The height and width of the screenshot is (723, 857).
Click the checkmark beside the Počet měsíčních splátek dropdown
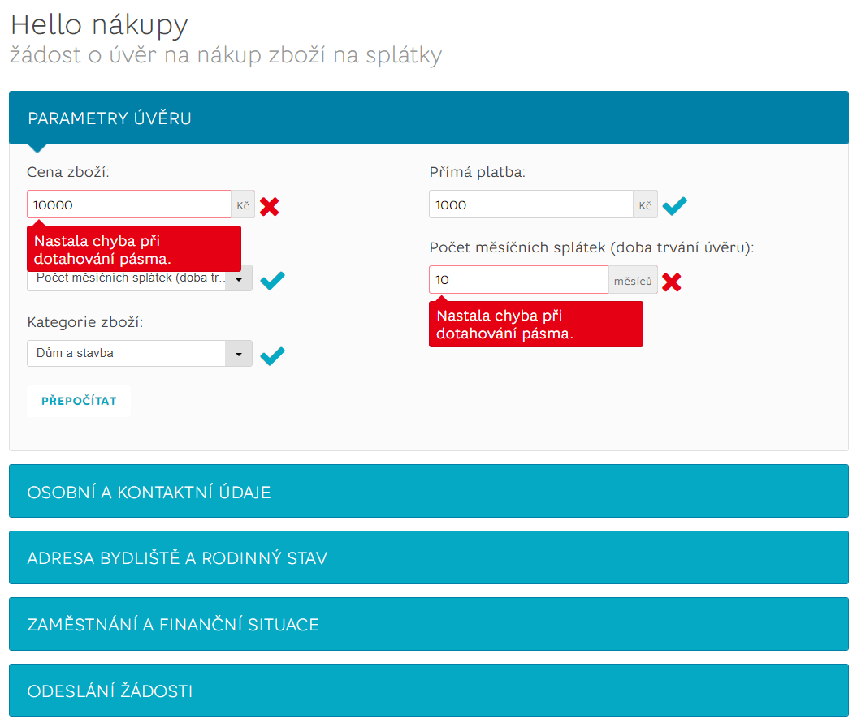tap(272, 281)
